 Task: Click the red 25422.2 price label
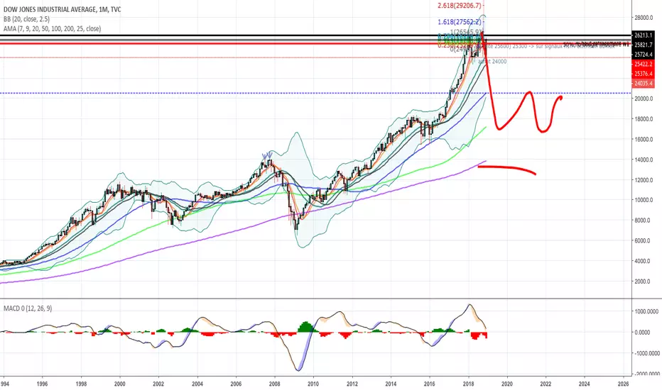click(x=643, y=64)
